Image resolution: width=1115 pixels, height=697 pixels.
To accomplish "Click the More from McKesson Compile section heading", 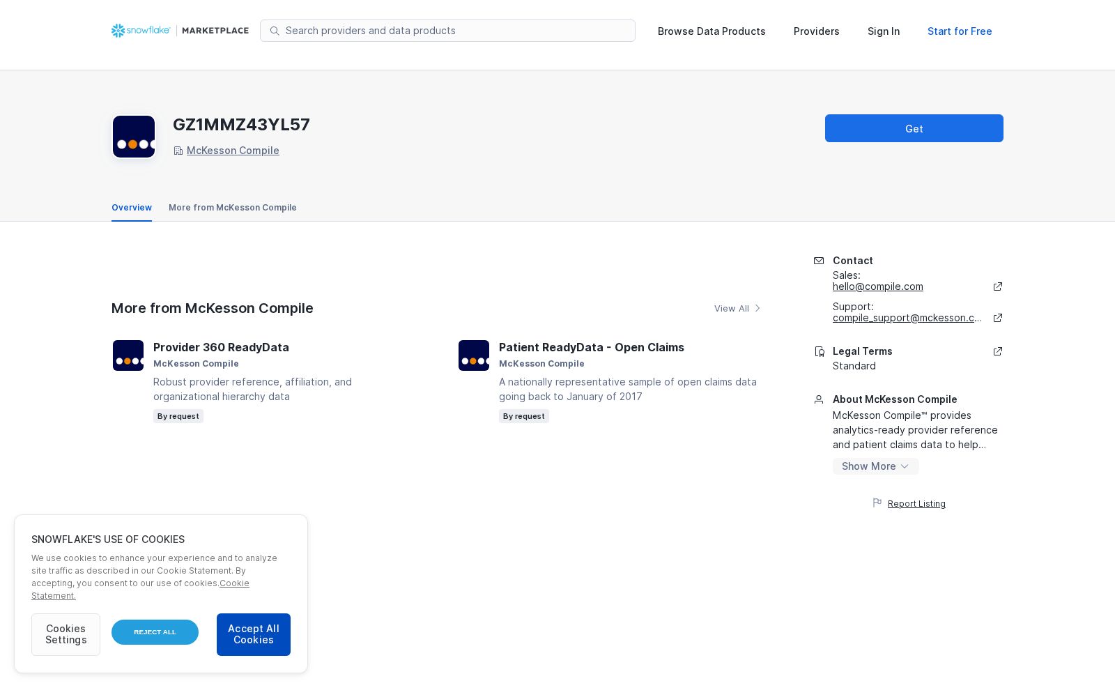I will click(213, 308).
